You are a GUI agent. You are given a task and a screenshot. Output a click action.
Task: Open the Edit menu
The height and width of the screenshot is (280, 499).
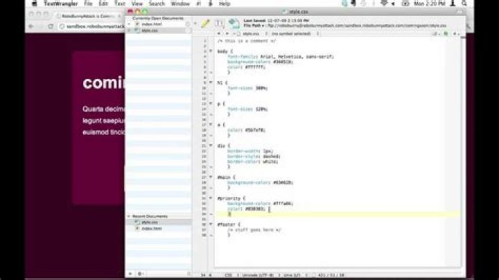[x=103, y=3]
